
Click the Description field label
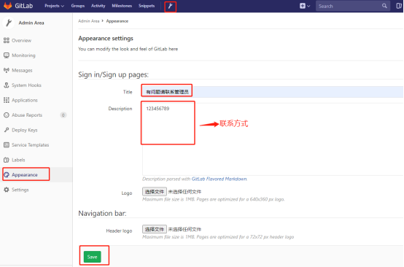(120, 109)
